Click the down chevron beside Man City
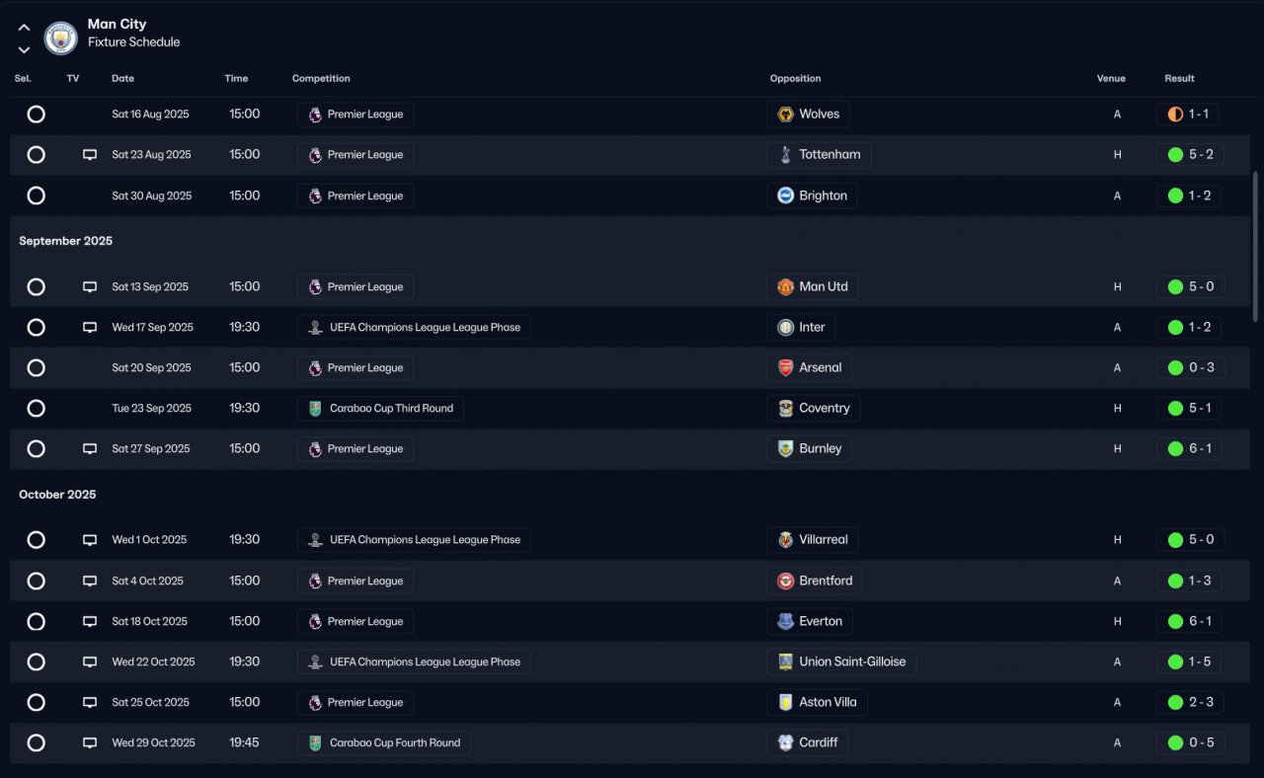The height and width of the screenshot is (778, 1264). (x=24, y=50)
